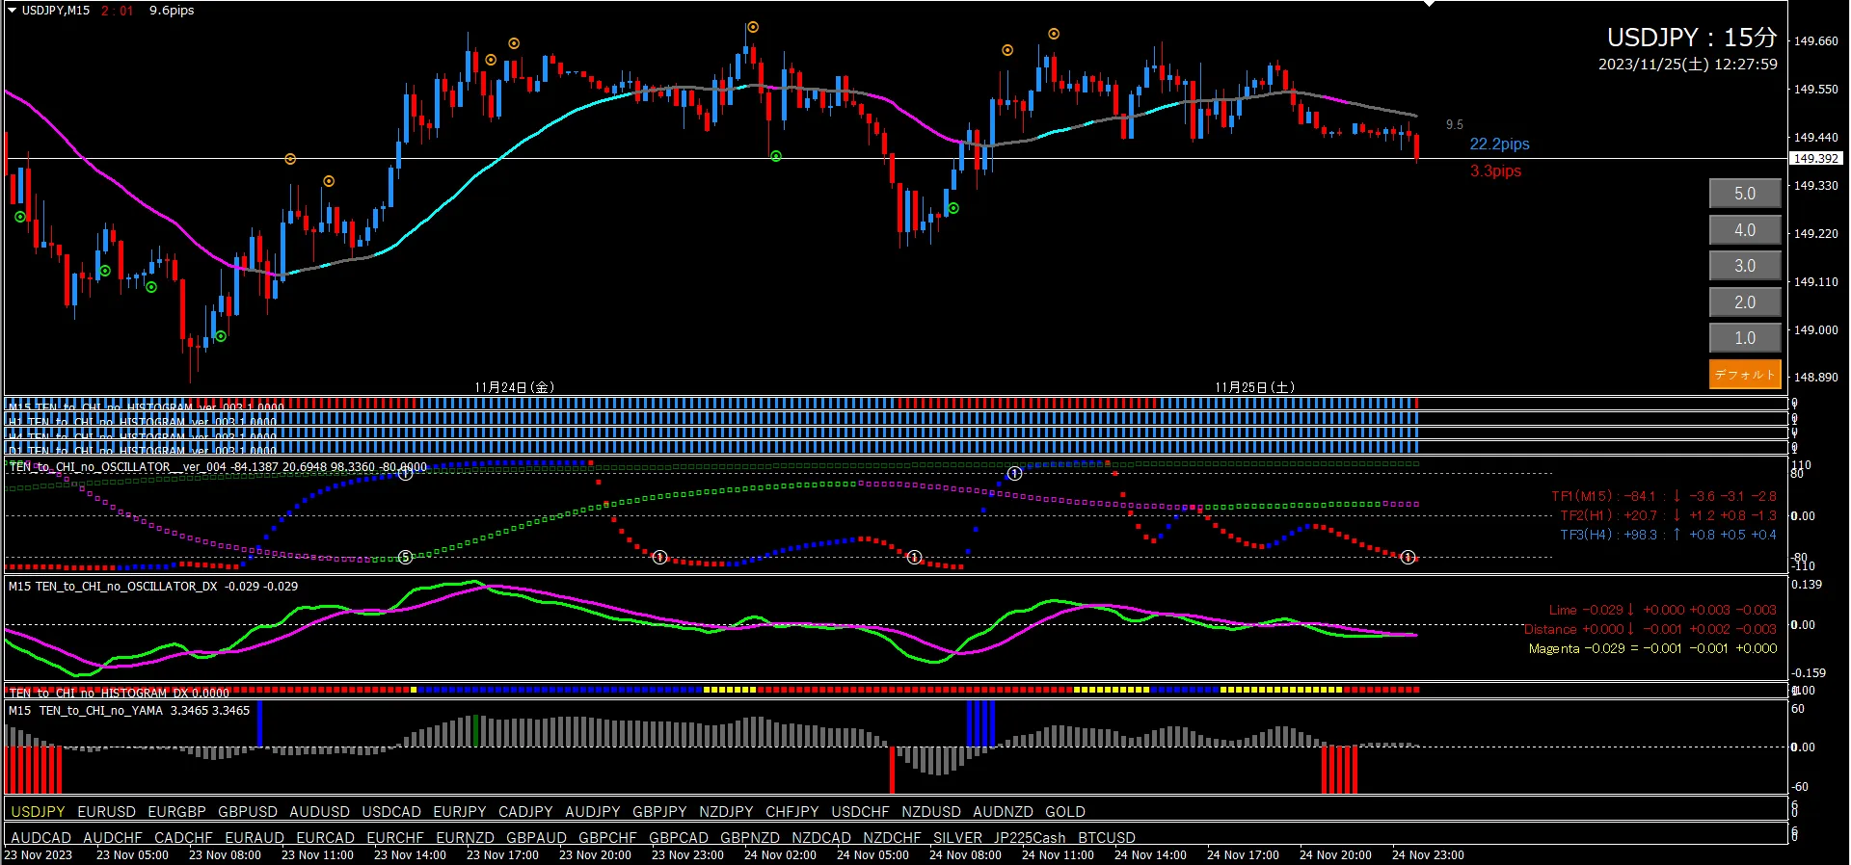Image resolution: width=1851 pixels, height=865 pixels.
Task: Click the 24 Nov 23:00 time axis label
Action: click(x=1428, y=855)
